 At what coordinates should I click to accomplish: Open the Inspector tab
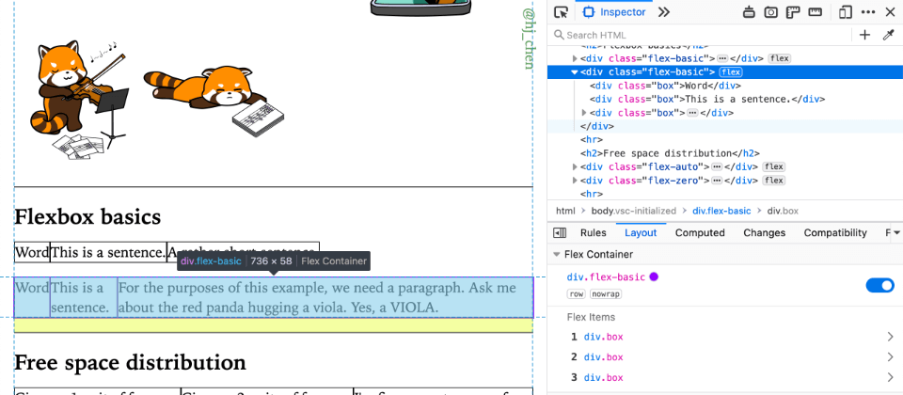point(614,12)
